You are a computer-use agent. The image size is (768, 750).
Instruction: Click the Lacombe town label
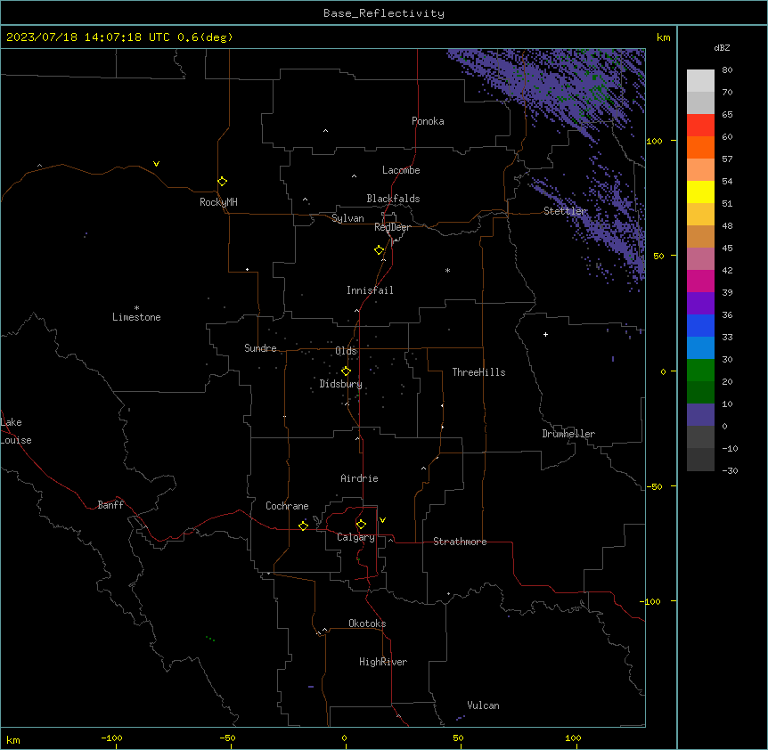pyautogui.click(x=401, y=170)
